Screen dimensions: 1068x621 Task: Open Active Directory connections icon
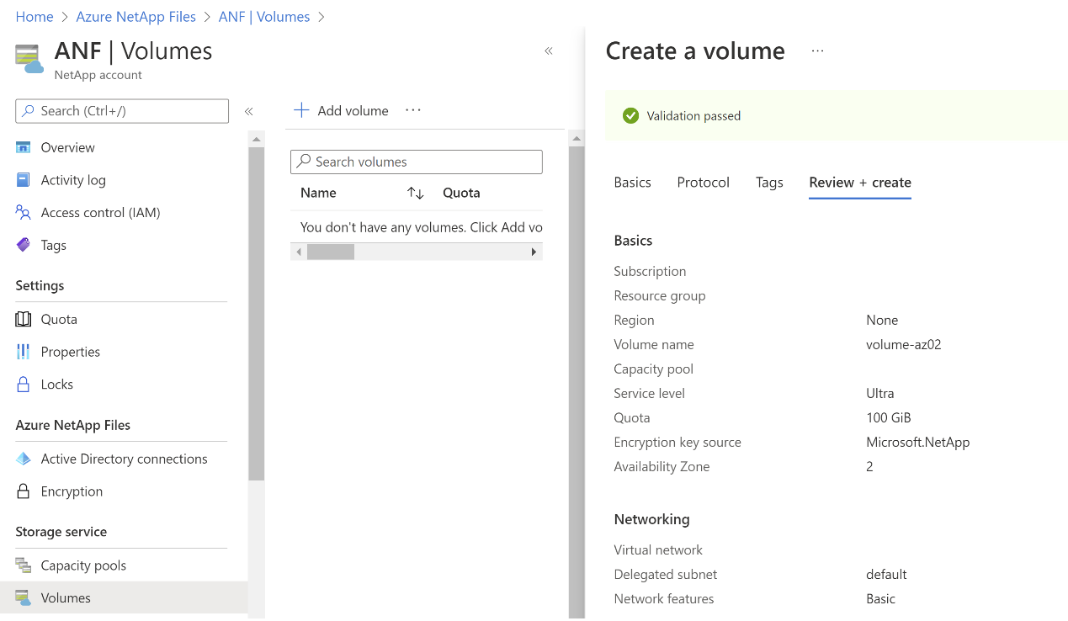click(24, 459)
